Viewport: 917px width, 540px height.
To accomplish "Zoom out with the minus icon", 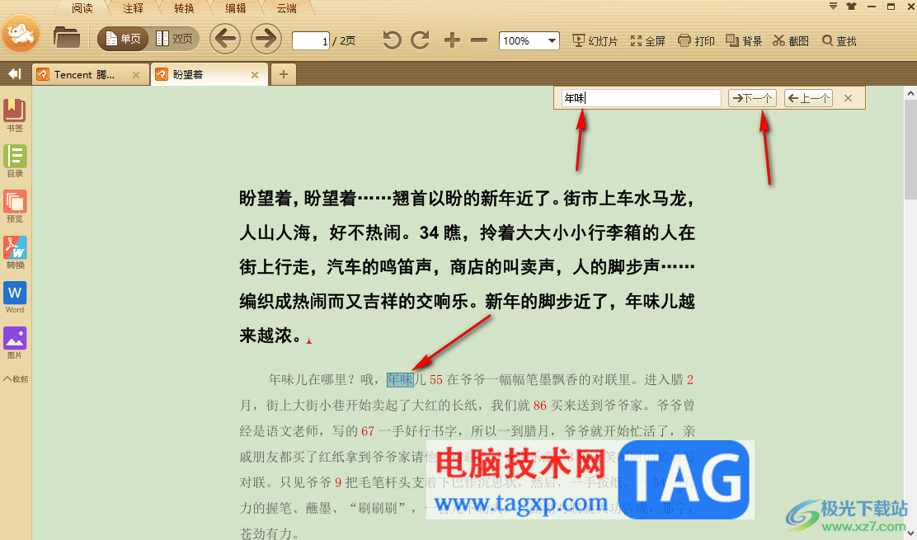I will [x=479, y=40].
